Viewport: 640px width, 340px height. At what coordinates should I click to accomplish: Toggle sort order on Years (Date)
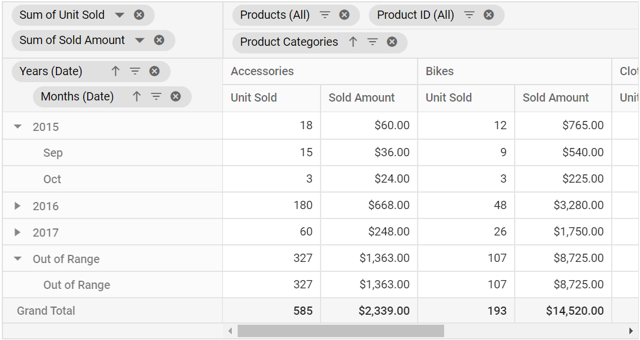click(115, 71)
